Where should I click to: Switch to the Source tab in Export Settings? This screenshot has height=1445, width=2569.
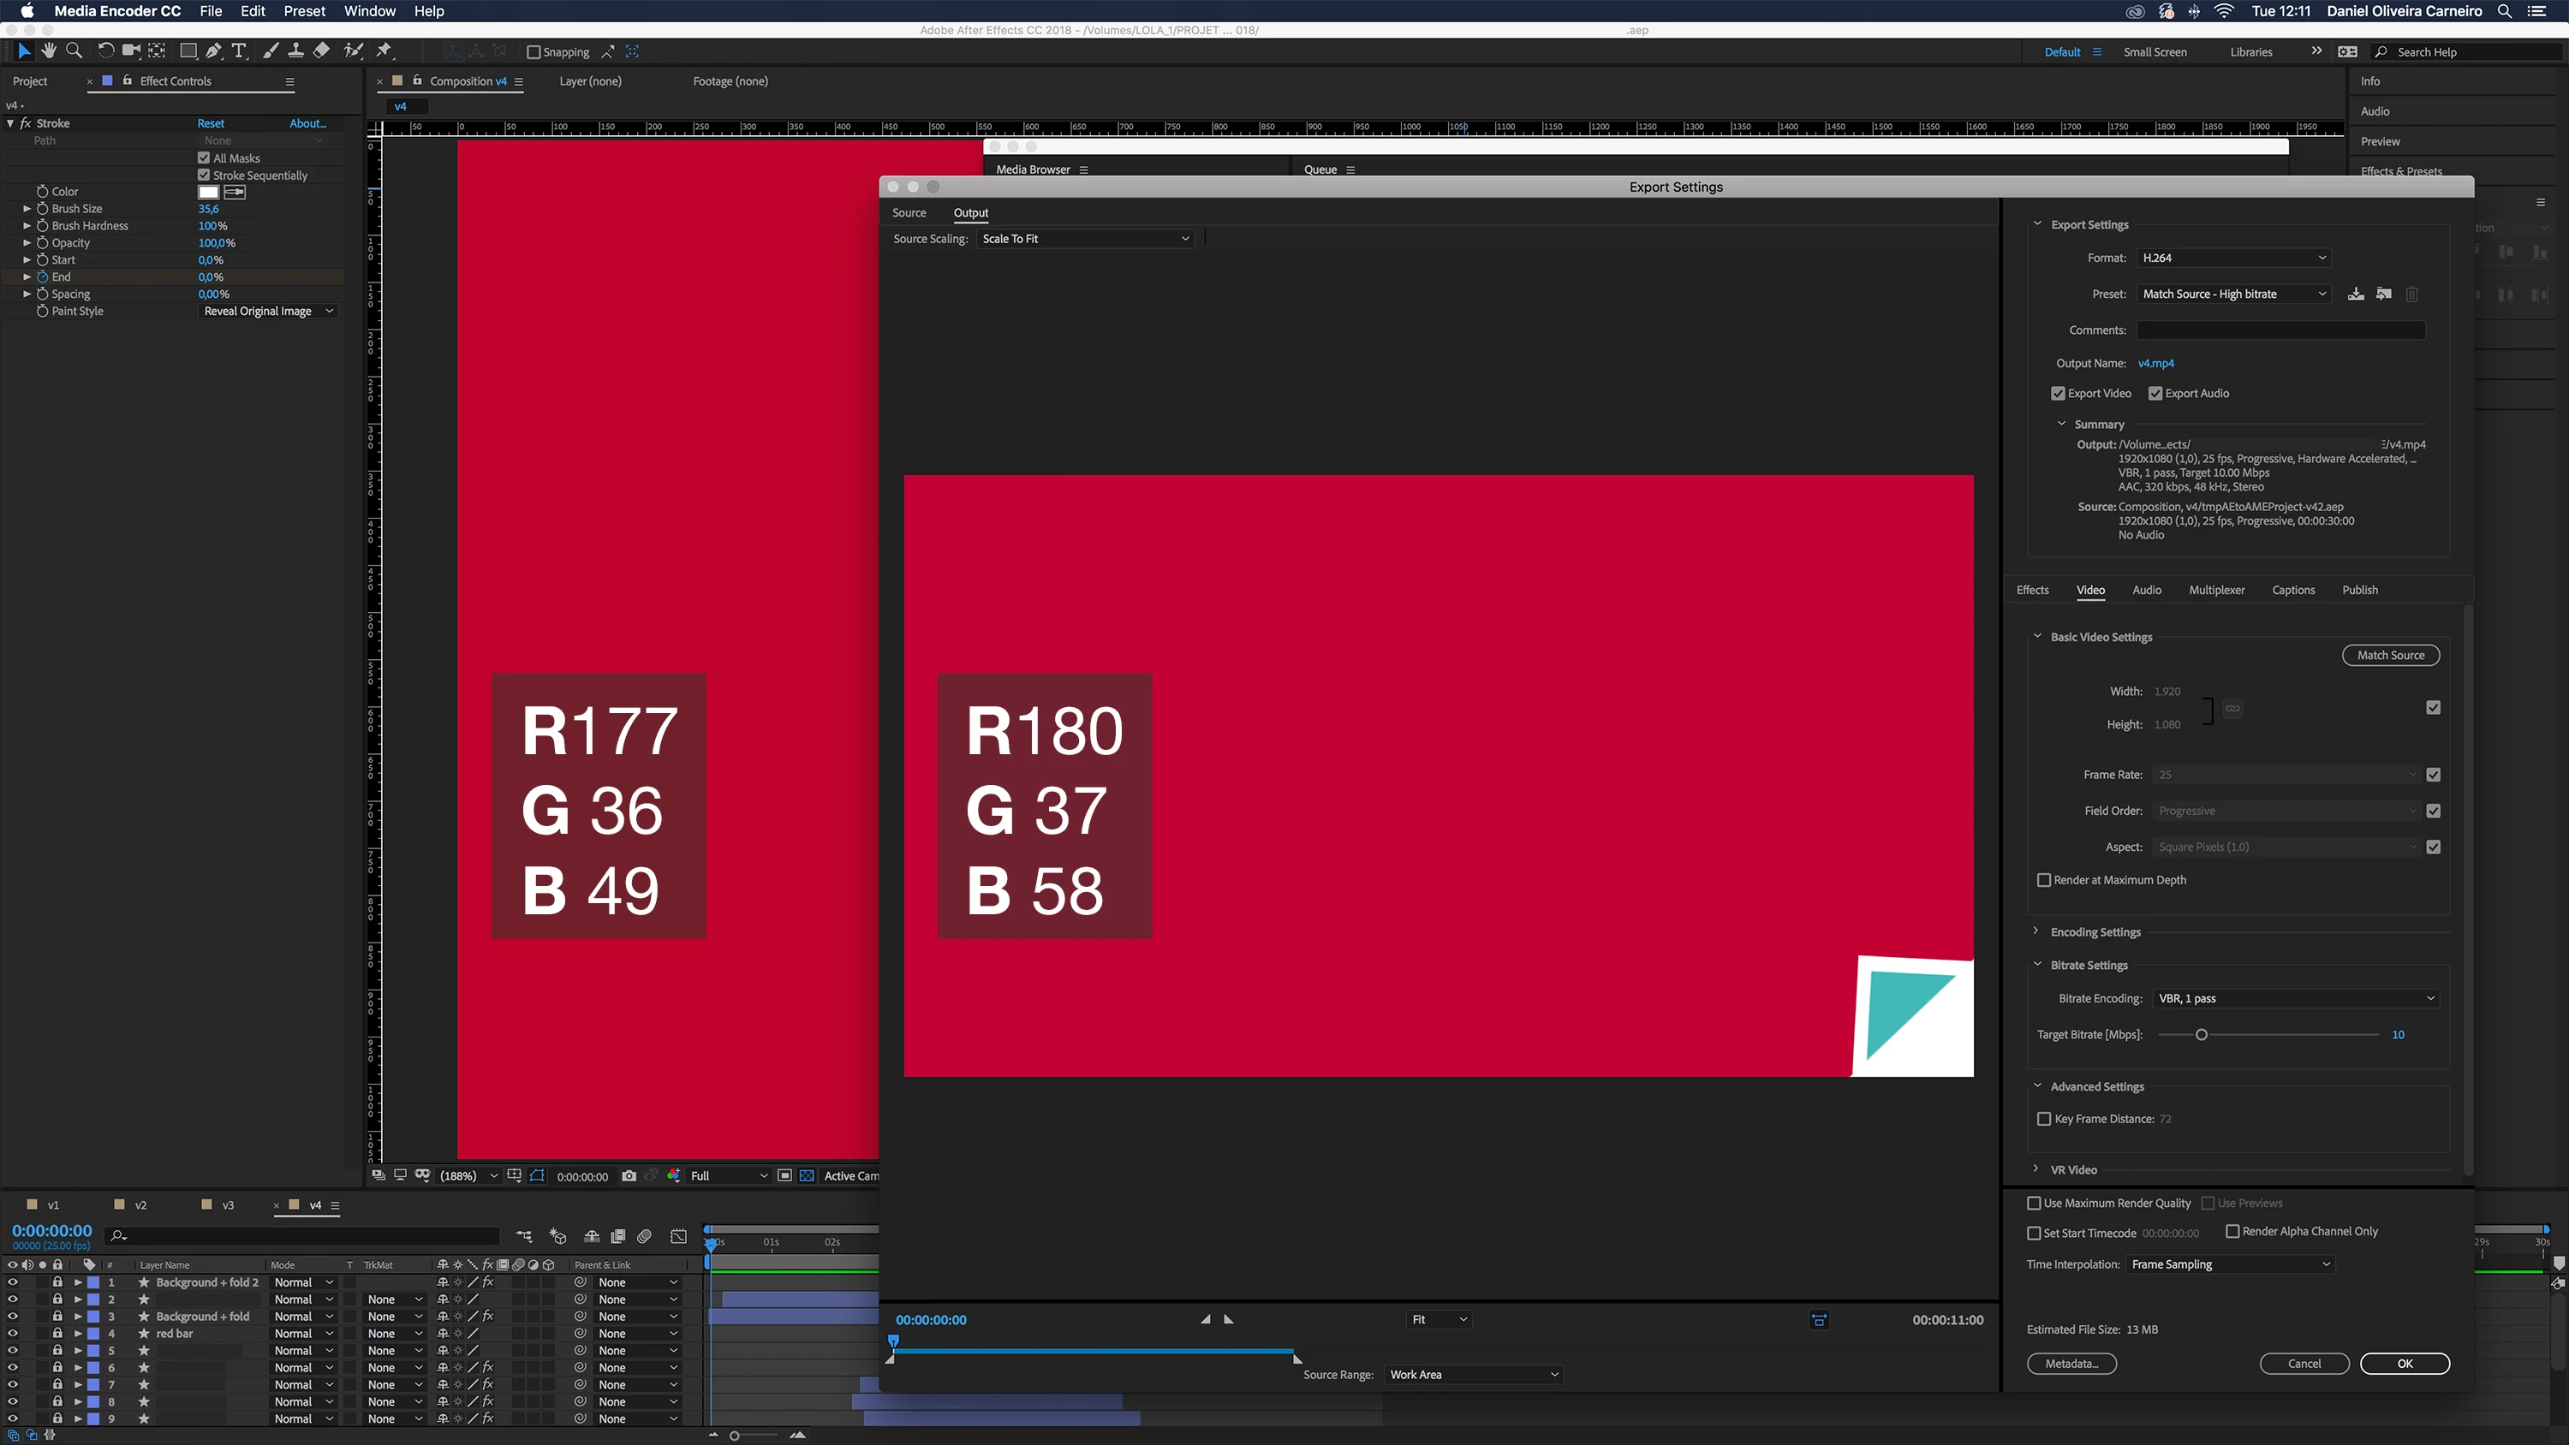909,213
